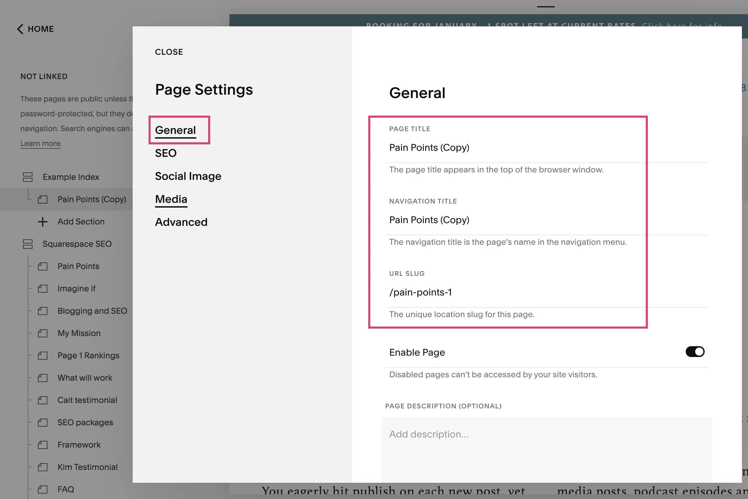748x499 pixels.
Task: Navigate back using the Home chevron
Action: coord(20,29)
